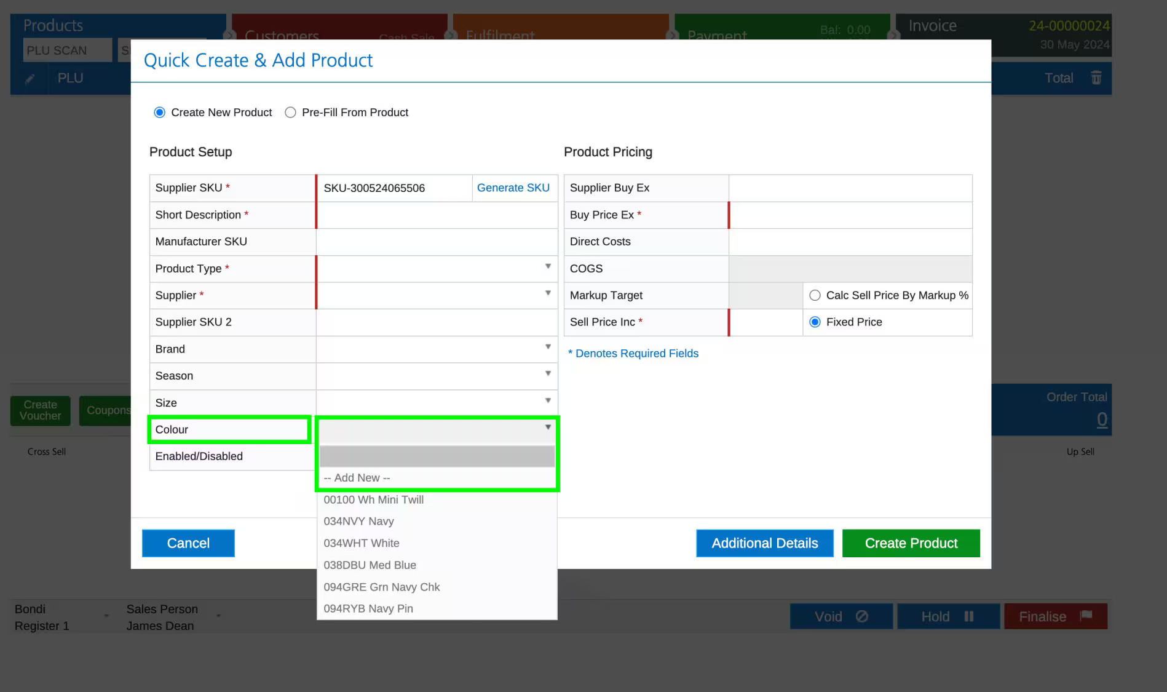
Task: Choose Pre-Fill From Product option
Action: [x=290, y=113]
